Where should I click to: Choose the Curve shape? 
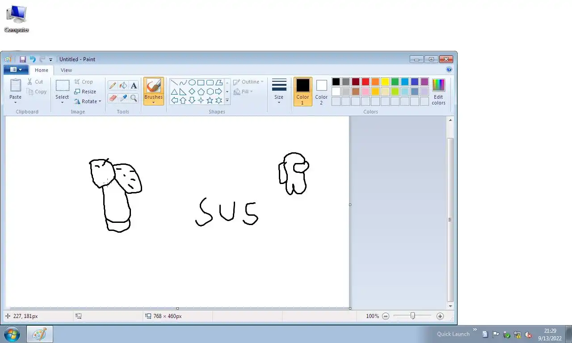click(x=183, y=83)
